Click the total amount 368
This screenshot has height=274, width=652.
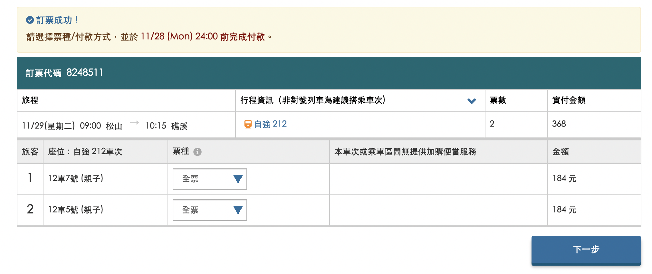click(559, 124)
